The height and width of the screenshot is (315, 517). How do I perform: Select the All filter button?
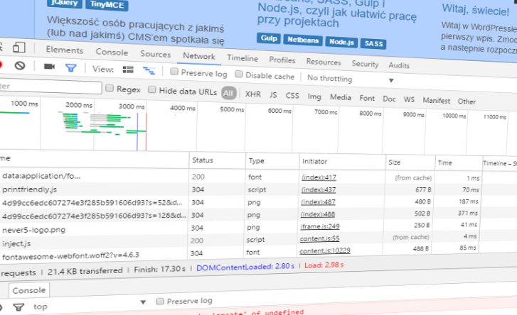(229, 94)
